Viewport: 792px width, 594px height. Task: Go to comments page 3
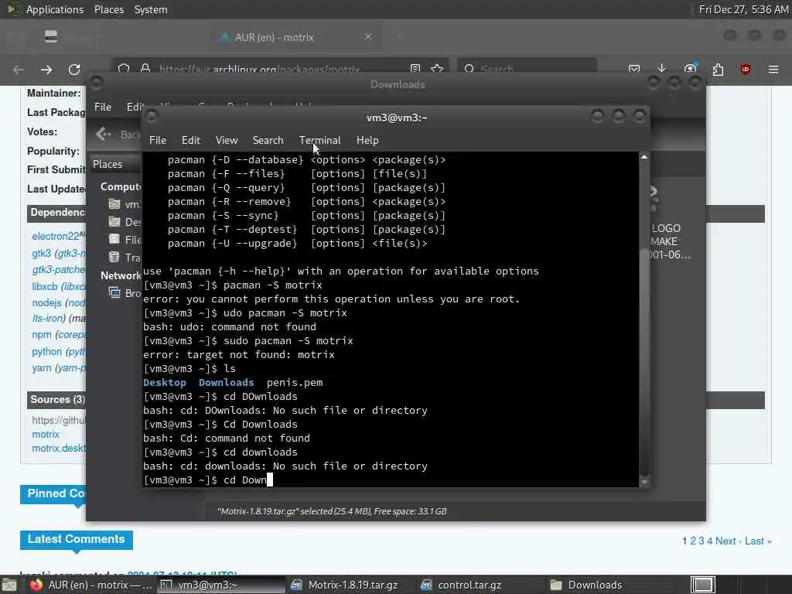coord(701,541)
